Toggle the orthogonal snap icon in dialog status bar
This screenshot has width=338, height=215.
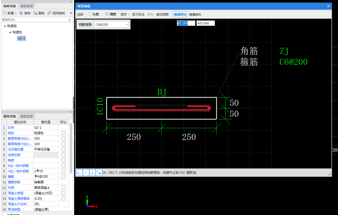point(79,172)
